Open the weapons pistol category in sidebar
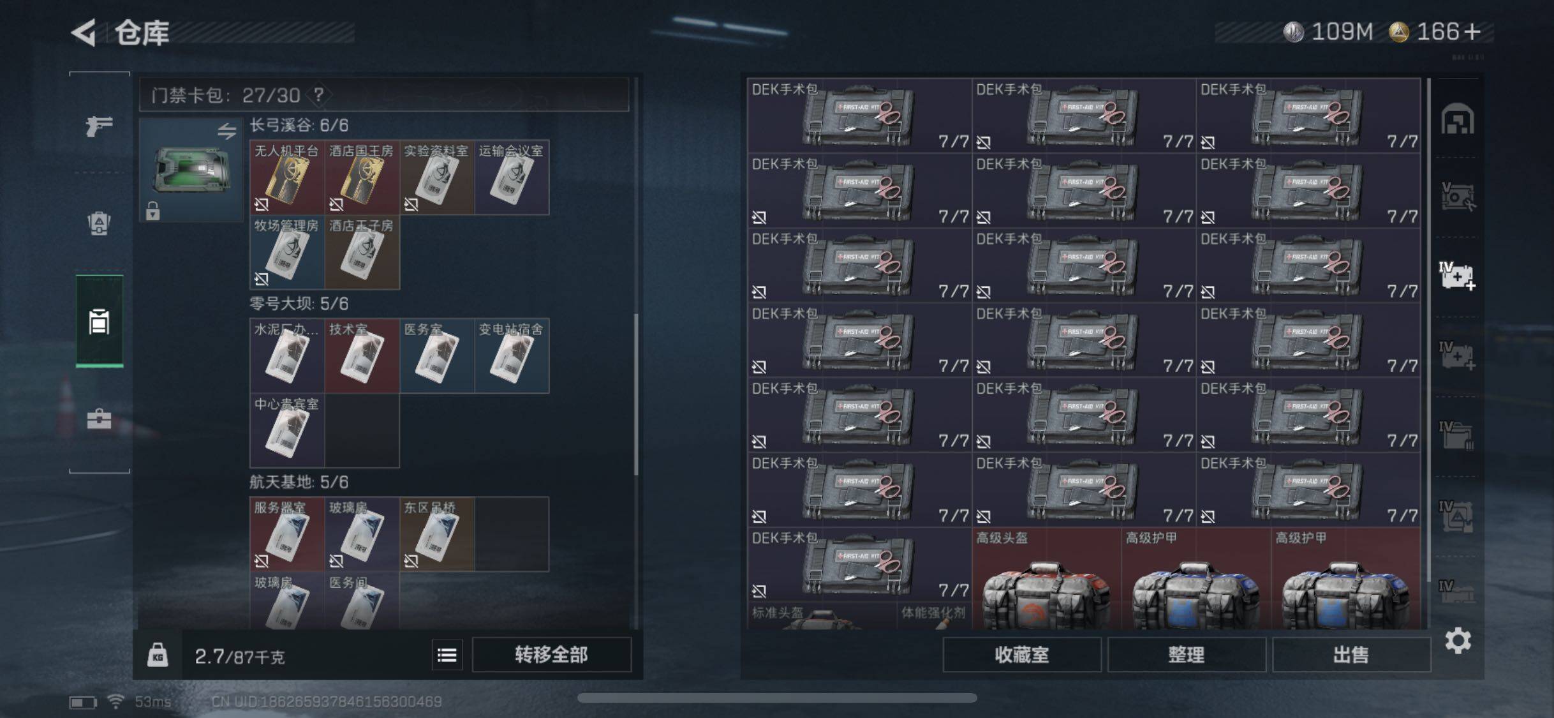 point(100,125)
